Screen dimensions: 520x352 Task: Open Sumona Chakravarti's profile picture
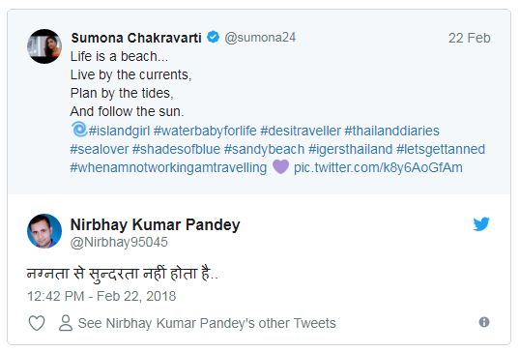click(x=44, y=46)
